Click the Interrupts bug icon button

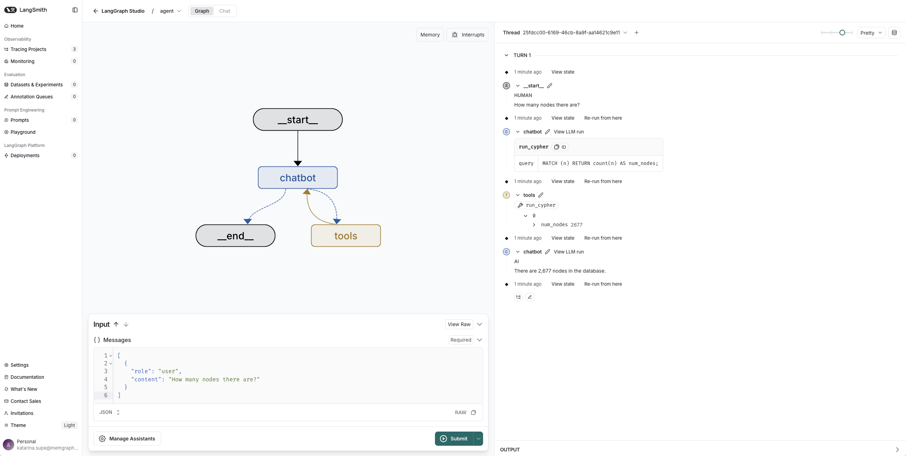pyautogui.click(x=468, y=35)
